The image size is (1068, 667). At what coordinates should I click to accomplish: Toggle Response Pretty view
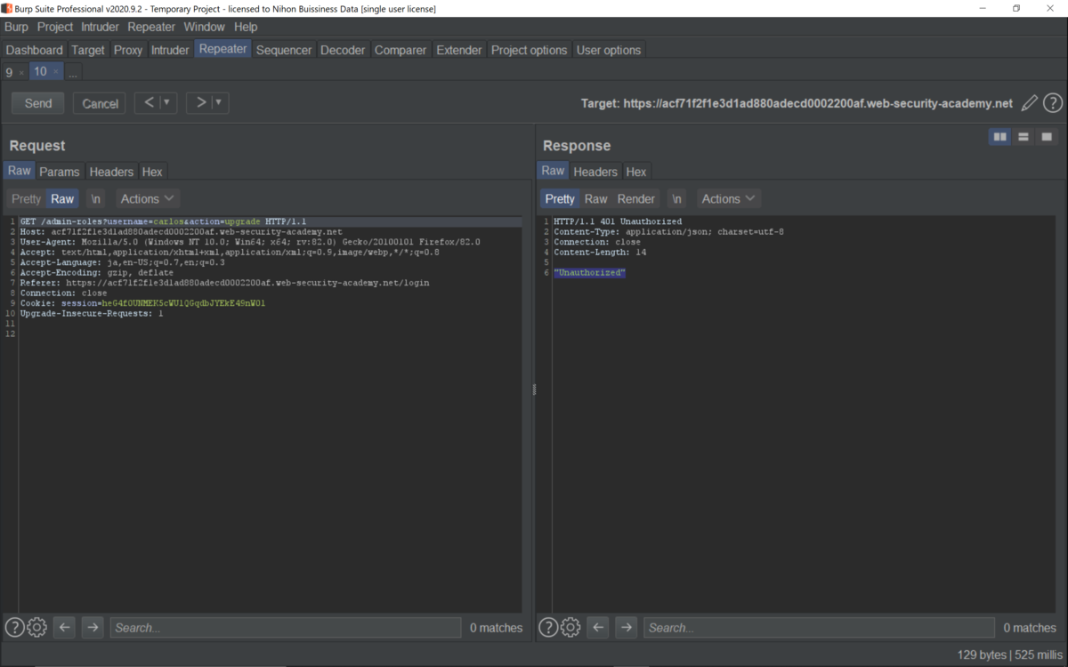click(x=560, y=198)
